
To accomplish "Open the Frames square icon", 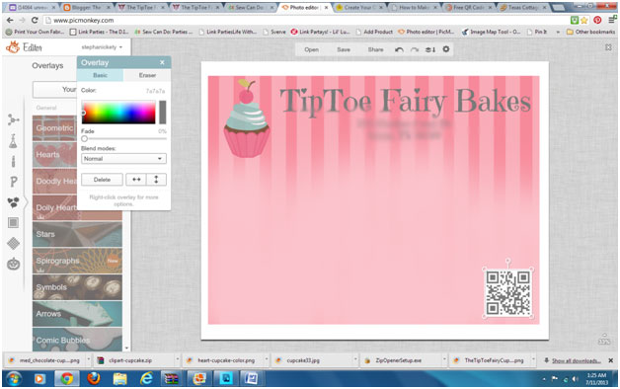I will pos(13,223).
